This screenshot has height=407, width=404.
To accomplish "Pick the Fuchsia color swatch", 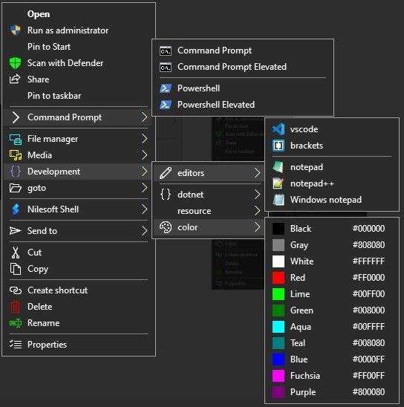I will tap(278, 376).
